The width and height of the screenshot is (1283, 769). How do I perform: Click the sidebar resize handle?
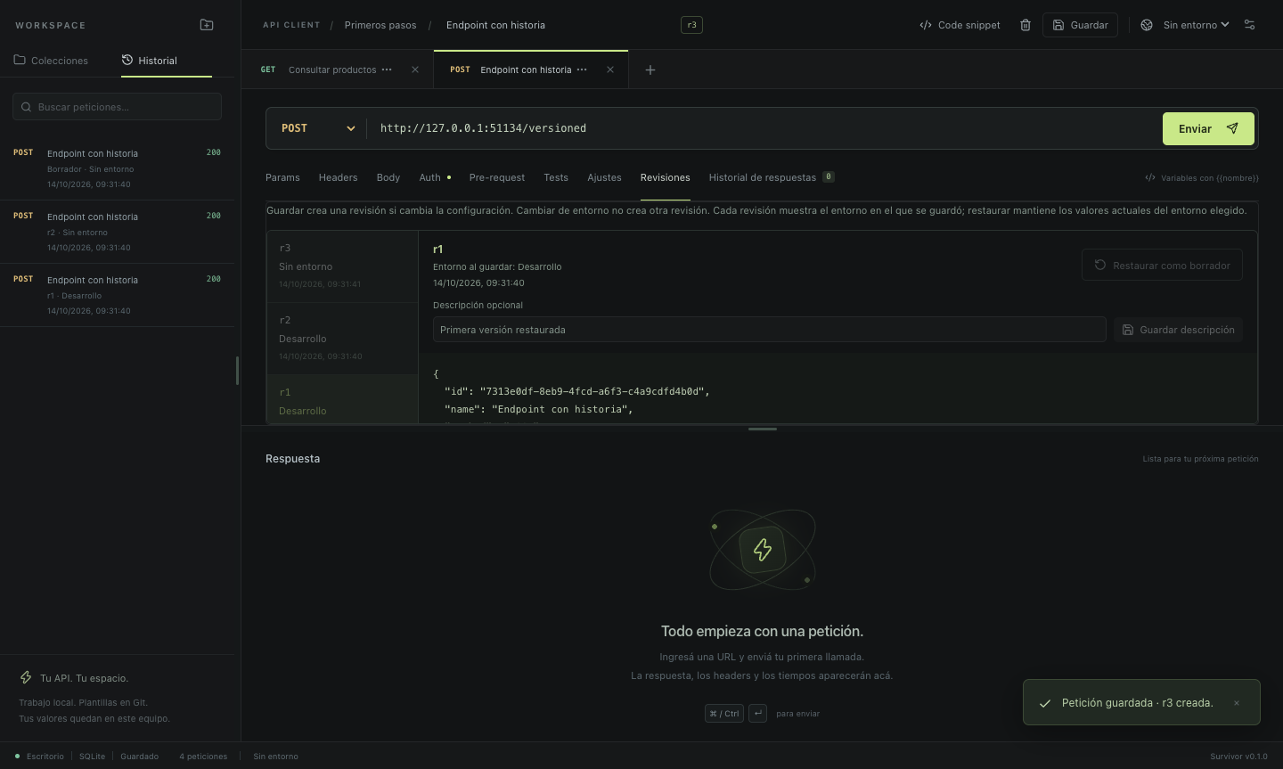[x=237, y=371]
